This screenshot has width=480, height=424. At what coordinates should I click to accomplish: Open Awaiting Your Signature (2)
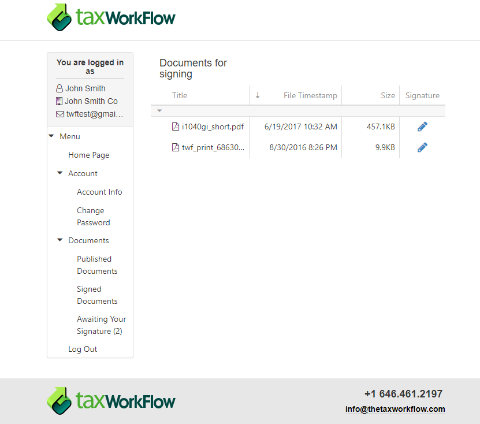tap(101, 325)
